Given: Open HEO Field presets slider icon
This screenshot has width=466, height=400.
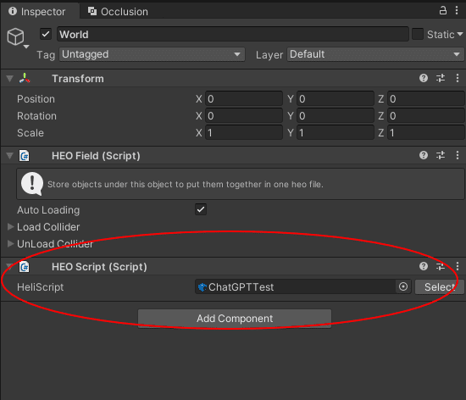Looking at the screenshot, I should tap(441, 155).
